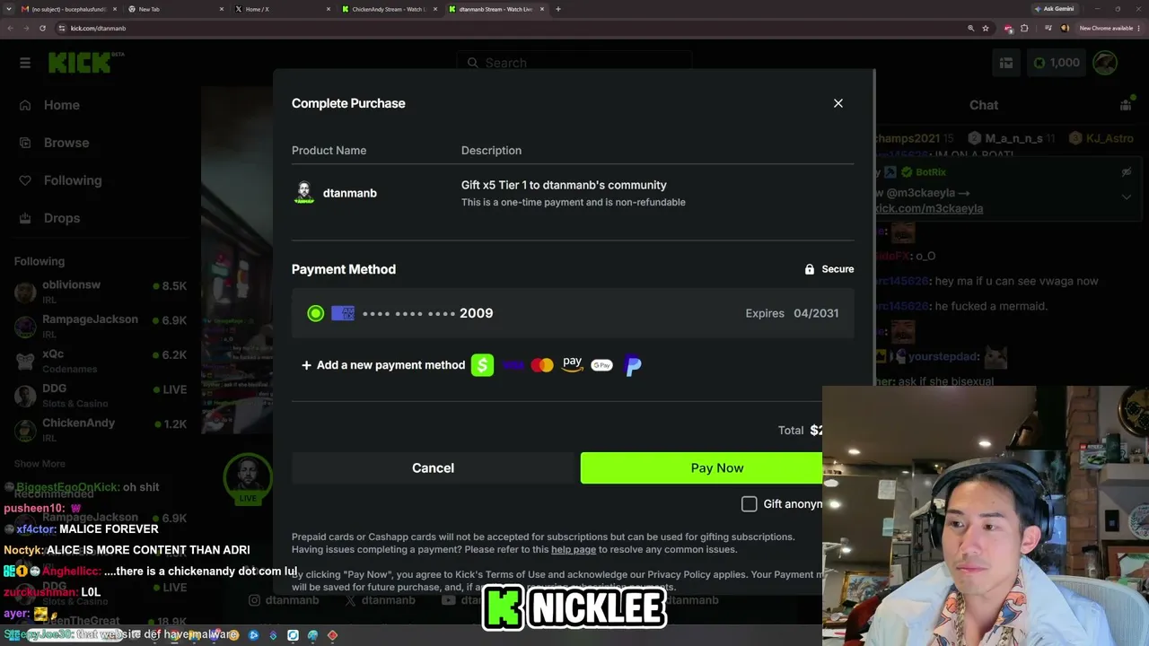Open chat viewers list icon
Viewport: 1149px width, 646px height.
1126,105
